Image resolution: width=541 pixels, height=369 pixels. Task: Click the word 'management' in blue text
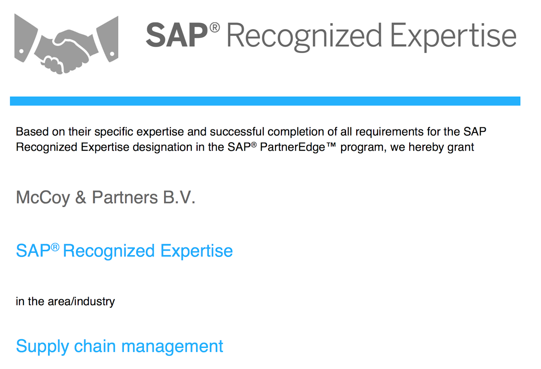(172, 346)
